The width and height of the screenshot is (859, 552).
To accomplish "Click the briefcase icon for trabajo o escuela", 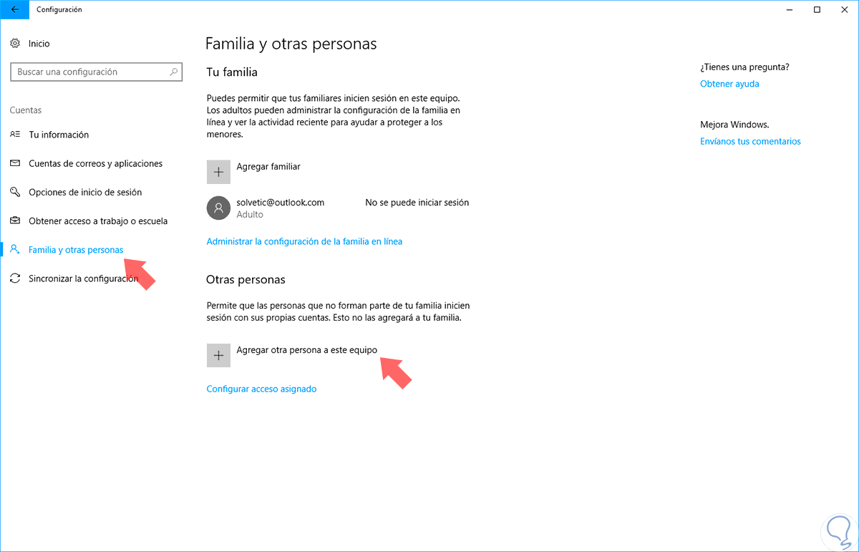I will [x=15, y=221].
